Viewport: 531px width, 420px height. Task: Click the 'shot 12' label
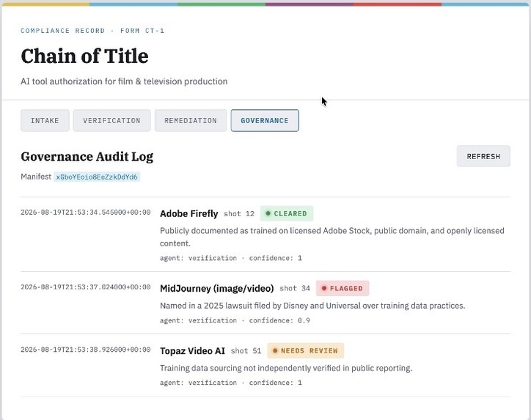pyautogui.click(x=239, y=214)
